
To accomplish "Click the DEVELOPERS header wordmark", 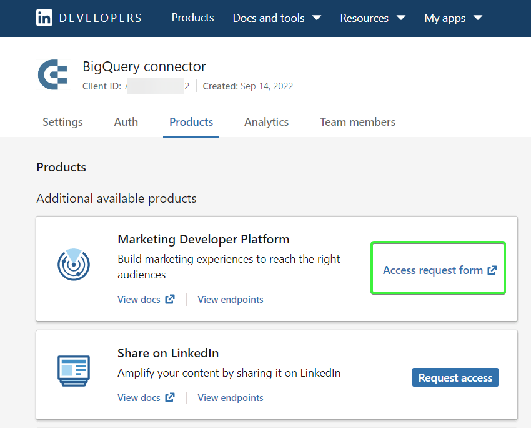I will (100, 18).
